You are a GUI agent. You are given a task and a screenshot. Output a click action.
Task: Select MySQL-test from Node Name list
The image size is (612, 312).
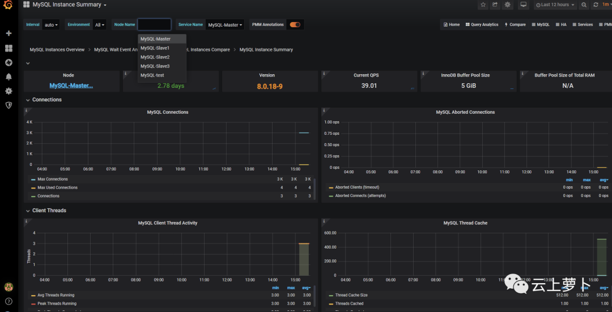162,75
